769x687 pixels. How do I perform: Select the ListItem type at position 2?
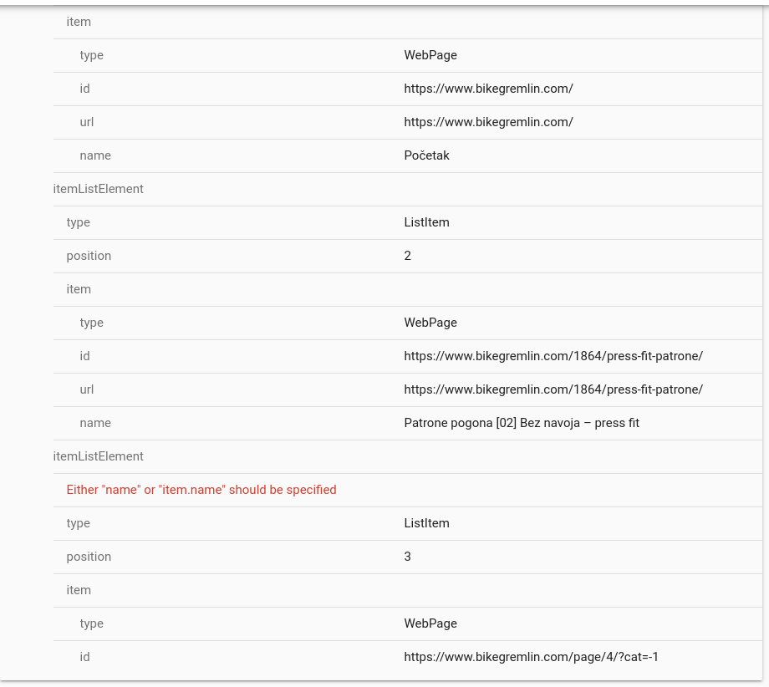coord(426,222)
